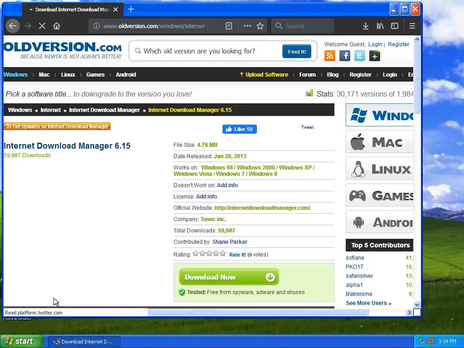Rate using the star rating control
This screenshot has width=464, height=348.
209,254
